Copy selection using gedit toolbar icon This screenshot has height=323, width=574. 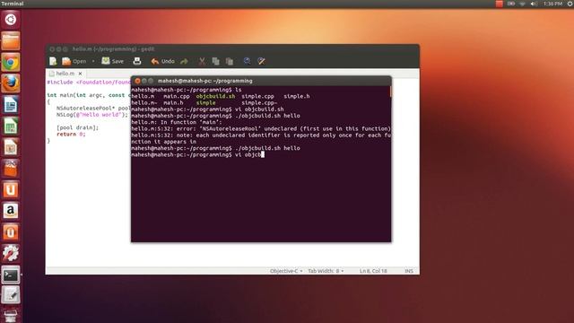point(215,61)
